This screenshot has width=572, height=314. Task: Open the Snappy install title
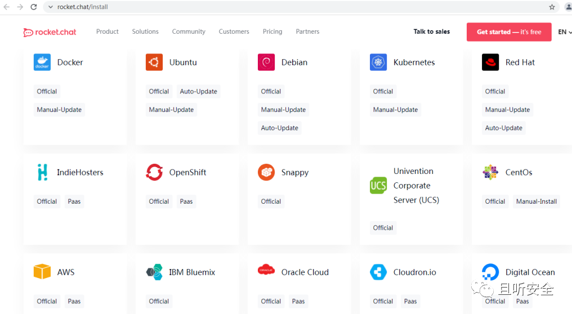(295, 173)
